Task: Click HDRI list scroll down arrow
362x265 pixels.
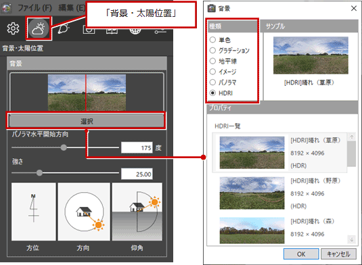Action: point(351,239)
